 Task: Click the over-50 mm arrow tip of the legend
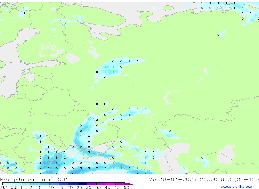129,184
